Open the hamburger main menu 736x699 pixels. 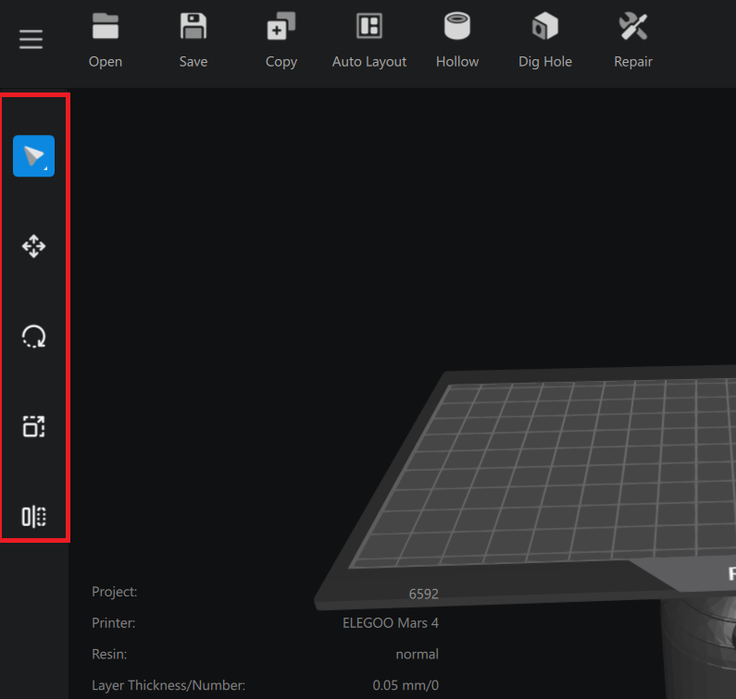coord(31,40)
